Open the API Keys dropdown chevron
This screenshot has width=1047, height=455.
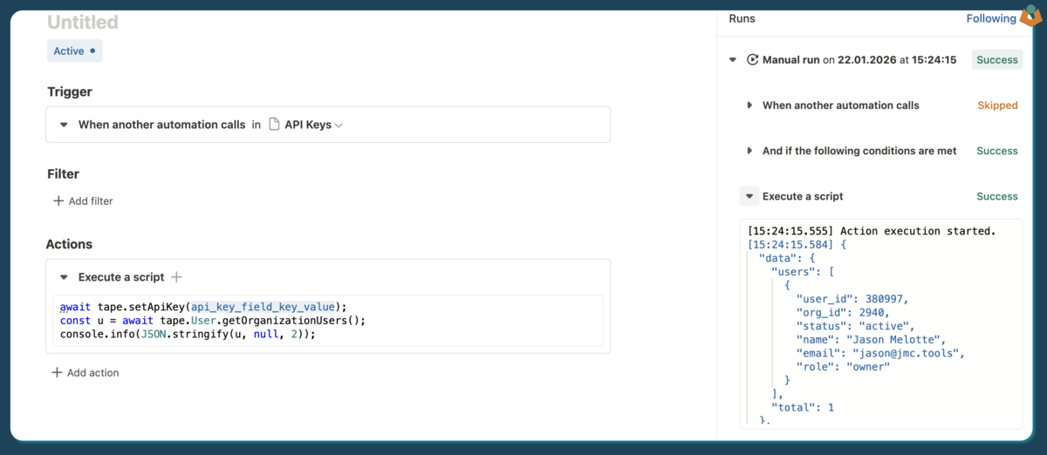[339, 126]
